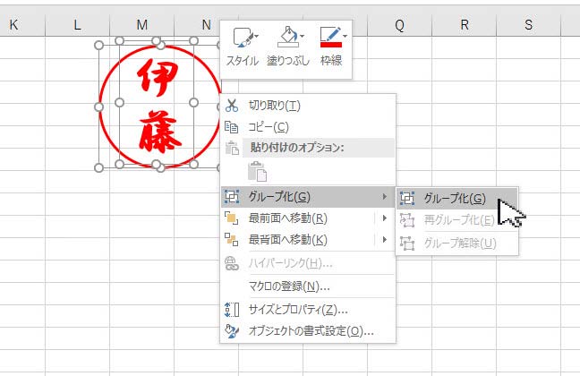Select マクロの登録(N) from context menu
Screen dimensions: 580x376
coord(288,286)
